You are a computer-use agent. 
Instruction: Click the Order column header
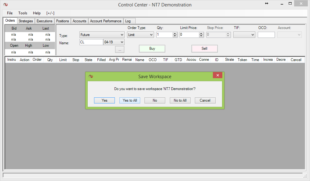37,60
